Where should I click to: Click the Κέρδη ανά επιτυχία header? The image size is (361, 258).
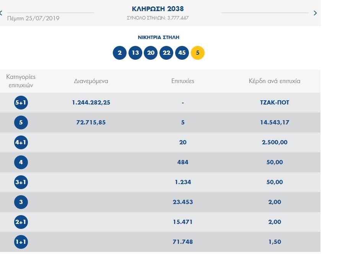tap(274, 81)
